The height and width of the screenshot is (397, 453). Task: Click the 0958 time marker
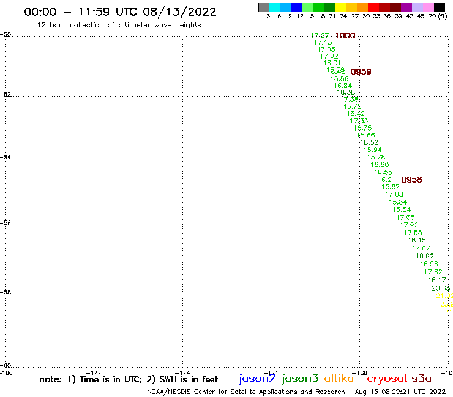[x=412, y=180]
